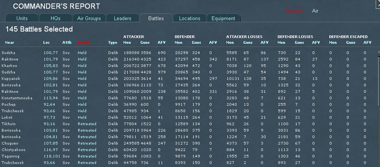
Task: Sort by Defender Escaped Men column
Action: pos(333,43)
